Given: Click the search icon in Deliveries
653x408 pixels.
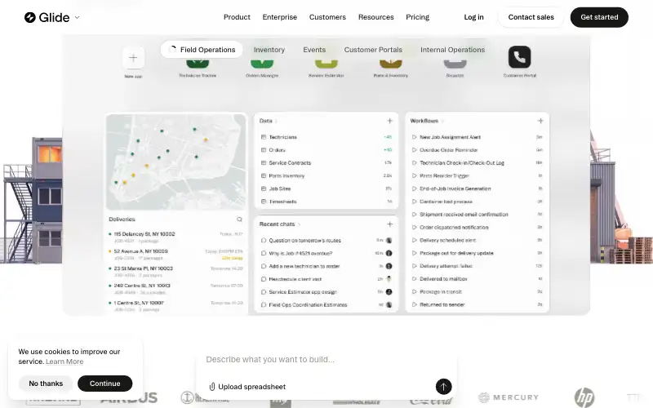Looking at the screenshot, I should pos(239,219).
